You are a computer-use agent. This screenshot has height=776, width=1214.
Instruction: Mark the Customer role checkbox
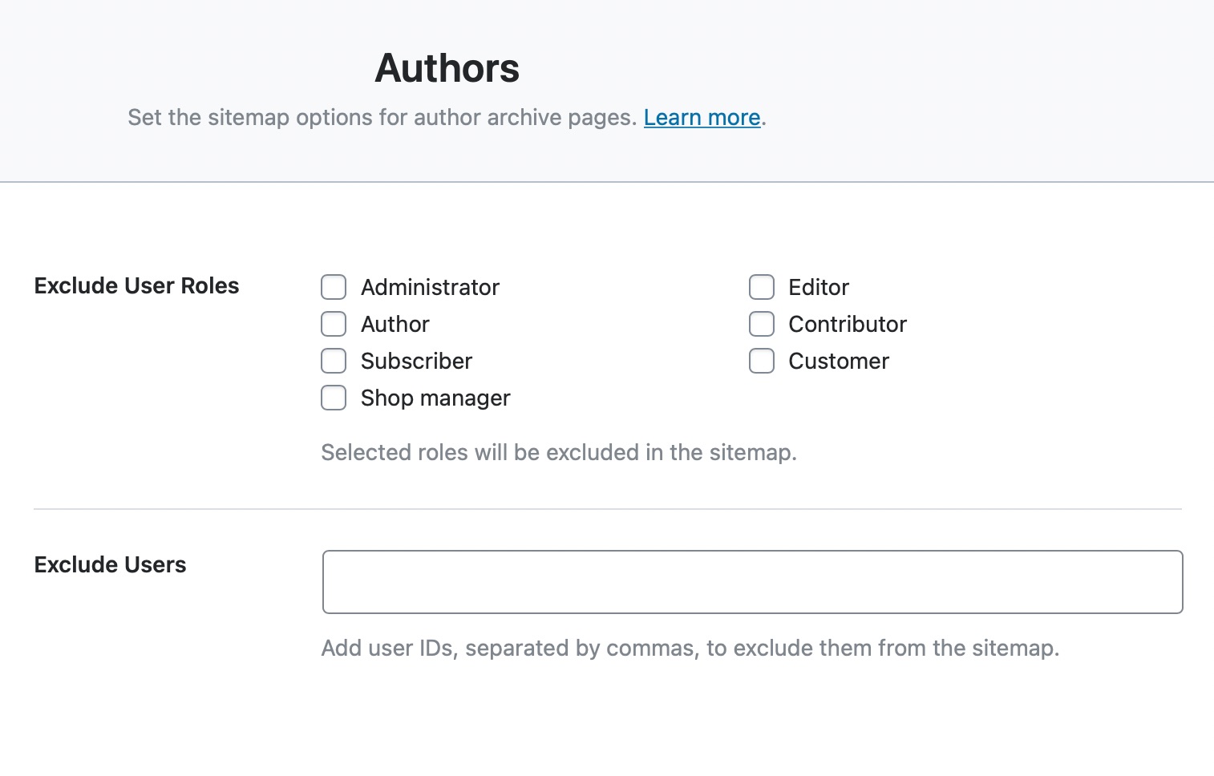(x=762, y=361)
